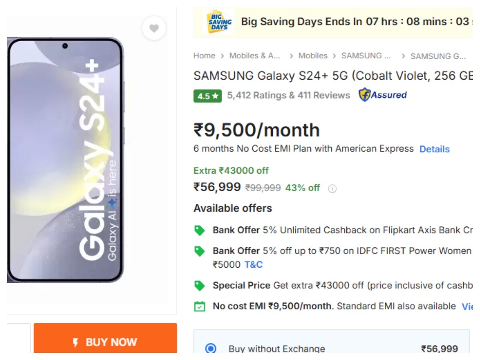Screen dimensions: 480x360
Task: Click the green 4.5 star rating badge
Action: (x=208, y=96)
